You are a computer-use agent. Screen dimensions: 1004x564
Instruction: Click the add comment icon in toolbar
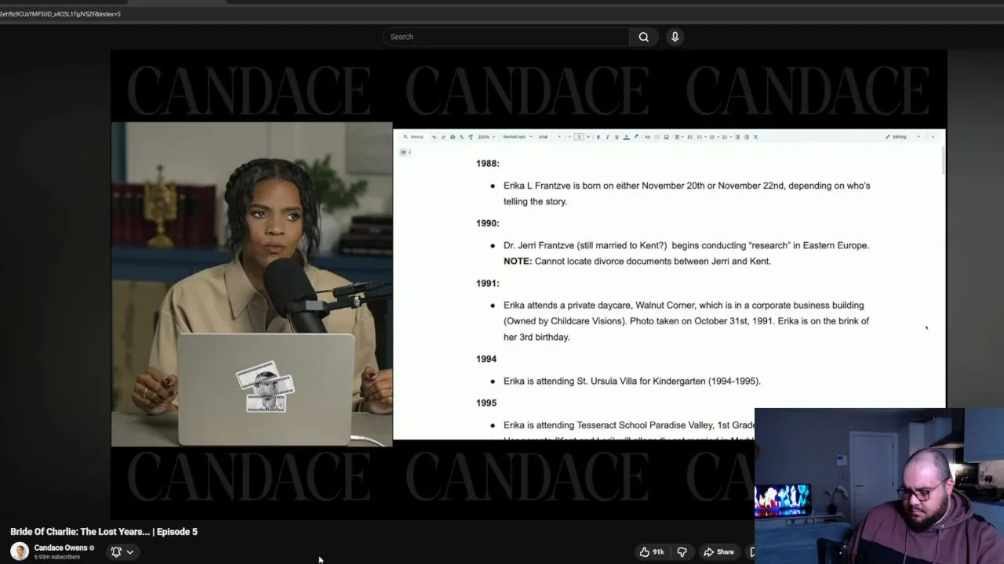(657, 137)
